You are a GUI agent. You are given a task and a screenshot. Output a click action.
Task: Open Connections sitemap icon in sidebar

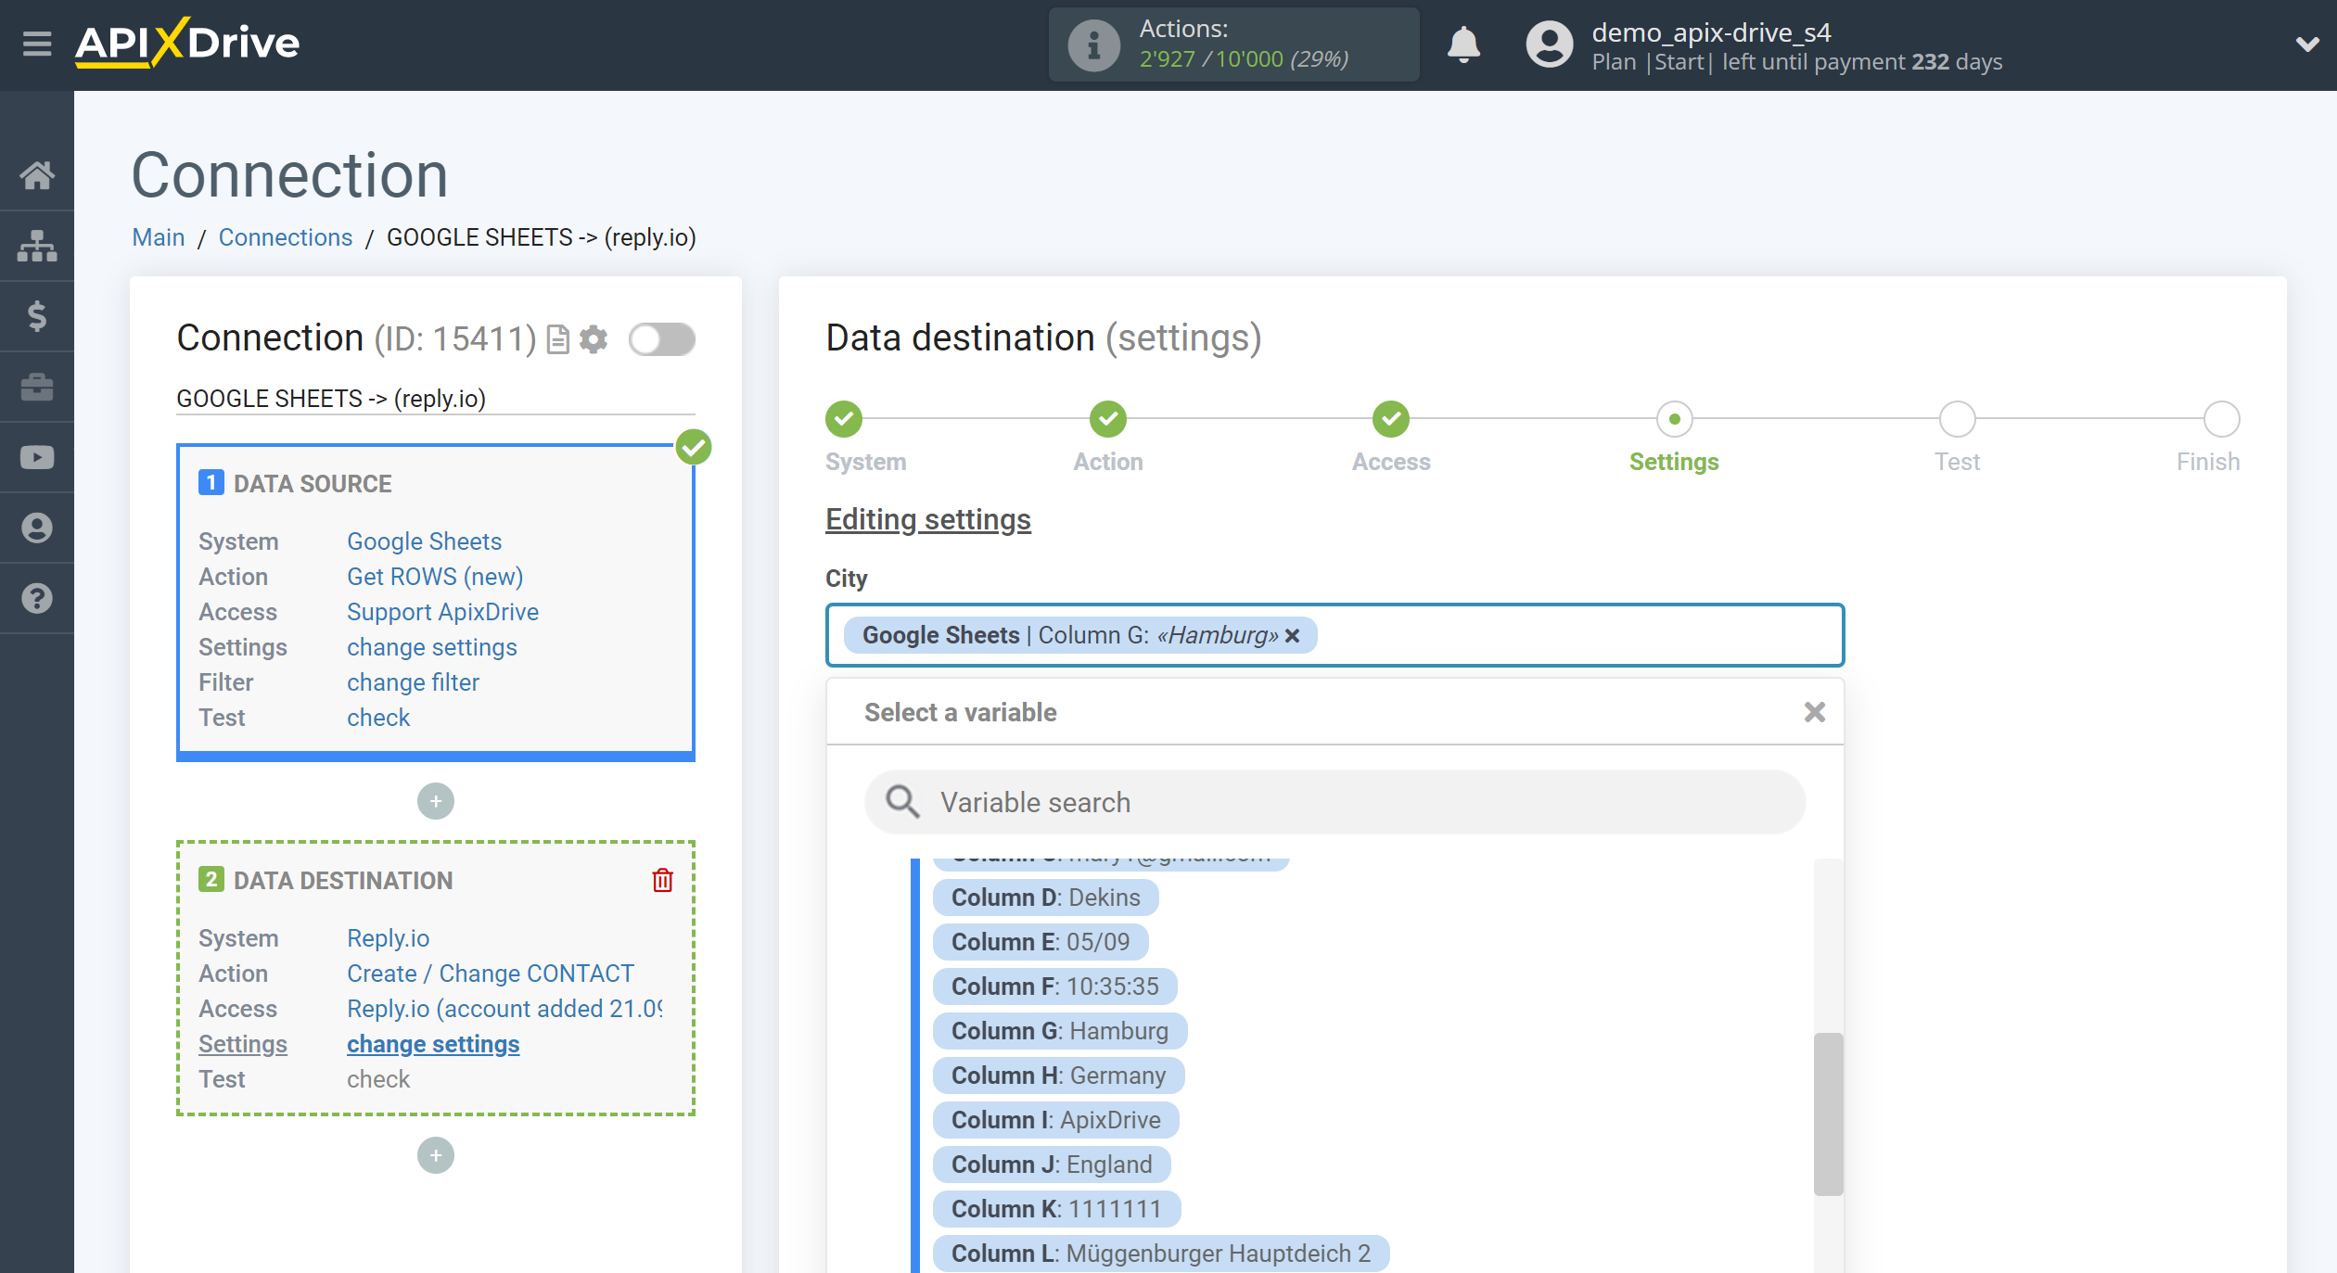point(37,246)
